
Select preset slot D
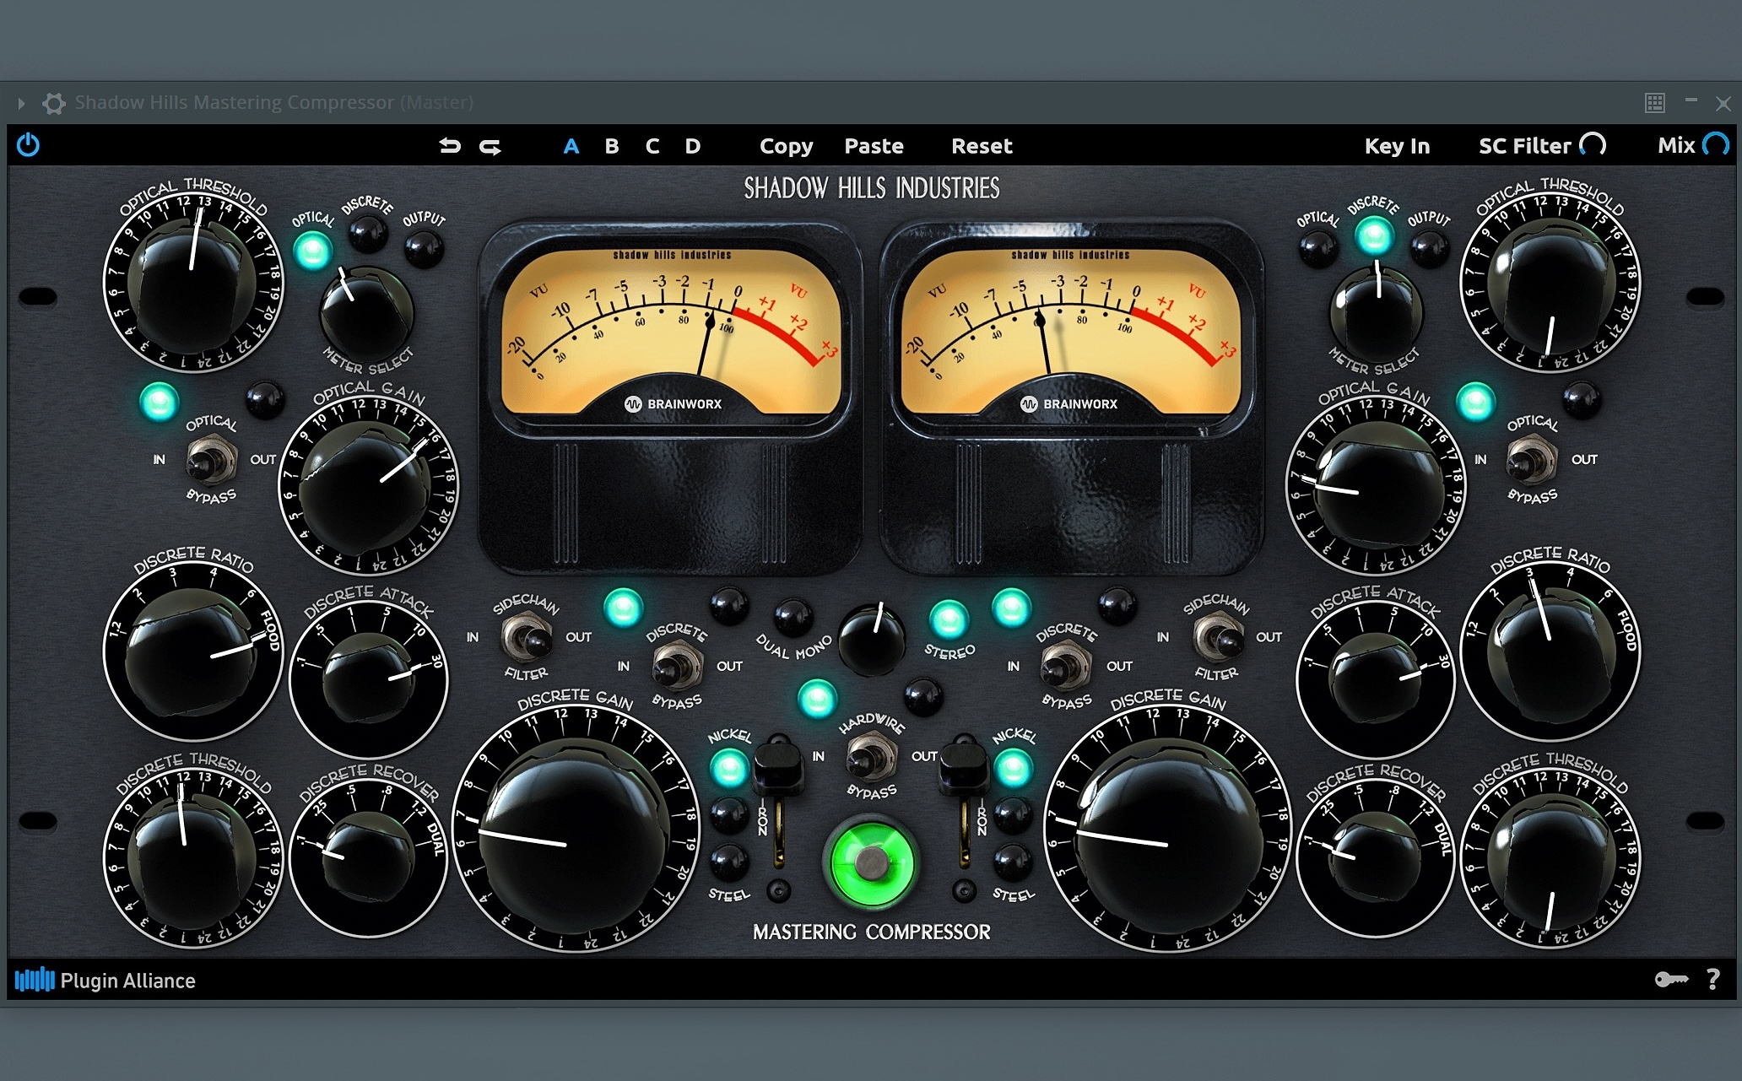[693, 146]
